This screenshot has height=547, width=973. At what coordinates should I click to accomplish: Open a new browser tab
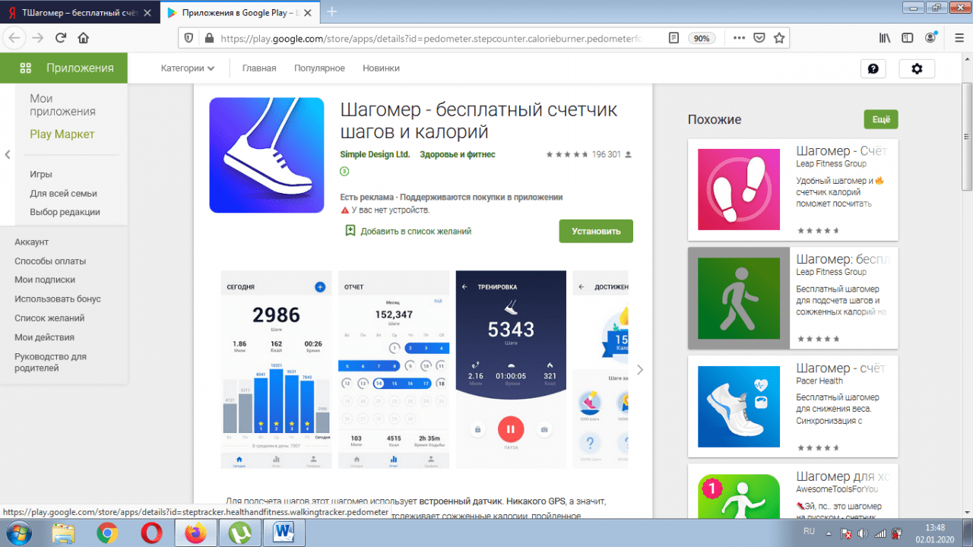coord(331,12)
